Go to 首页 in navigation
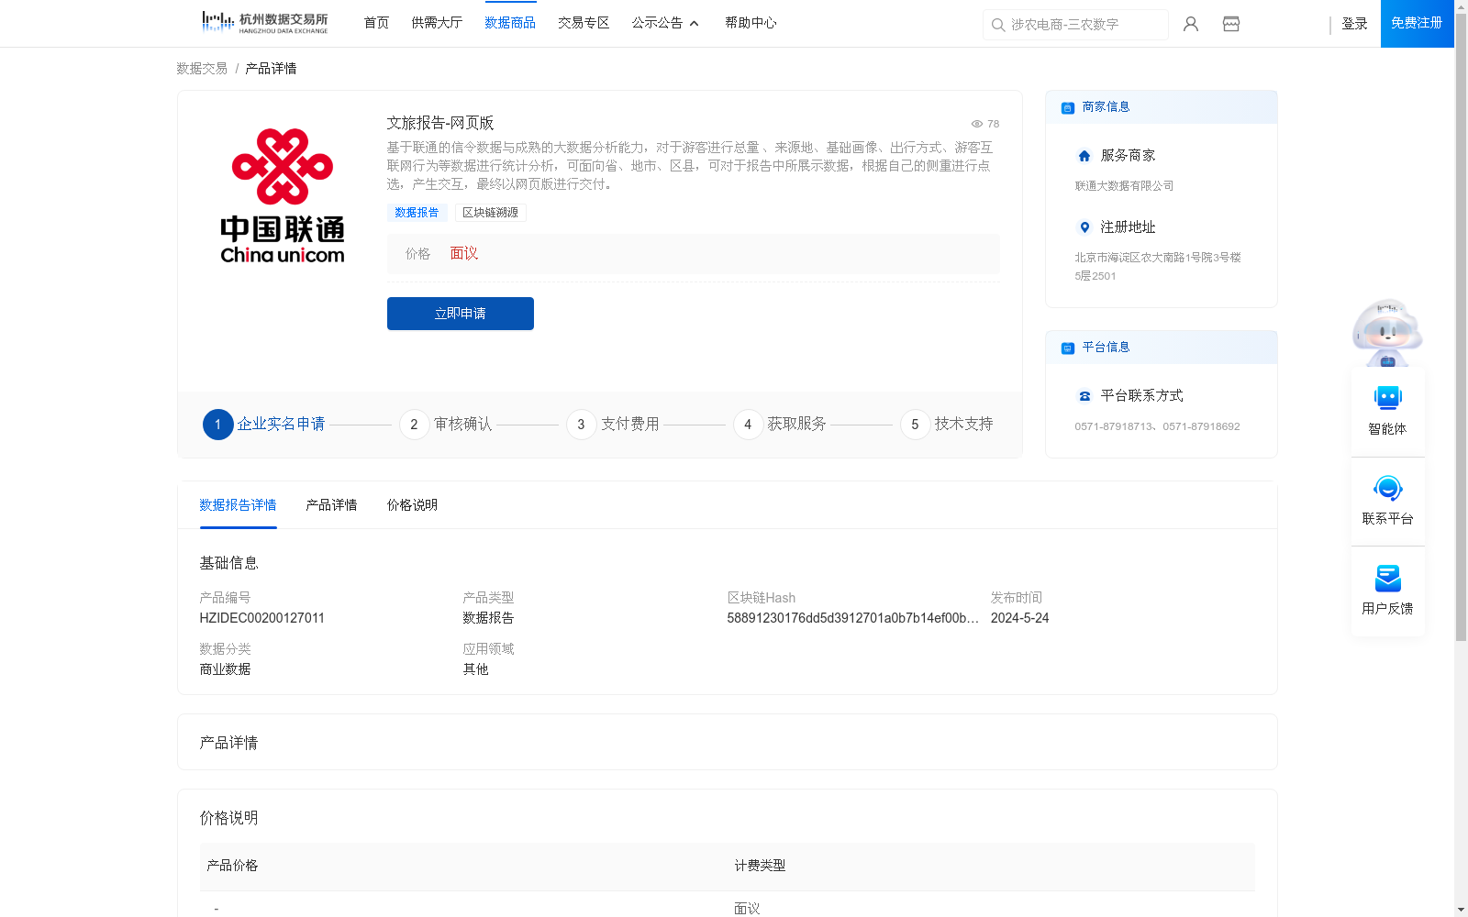This screenshot has width=1468, height=917. 376,23
